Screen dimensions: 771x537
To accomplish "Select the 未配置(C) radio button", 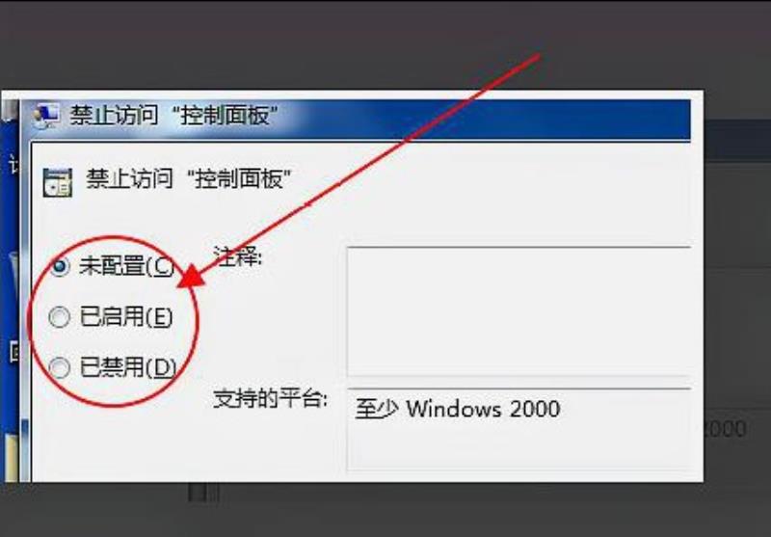I will point(59,267).
